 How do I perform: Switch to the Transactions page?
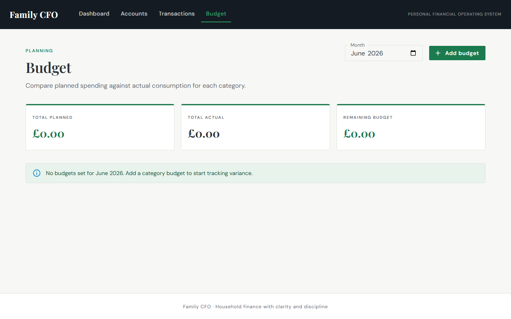177,14
